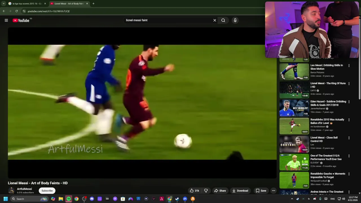This screenshot has height=203, width=361.
Task: Open Steam from the taskbar
Action: click(x=177, y=199)
